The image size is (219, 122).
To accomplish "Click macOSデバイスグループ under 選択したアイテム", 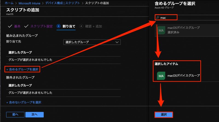I will [x=183, y=75].
